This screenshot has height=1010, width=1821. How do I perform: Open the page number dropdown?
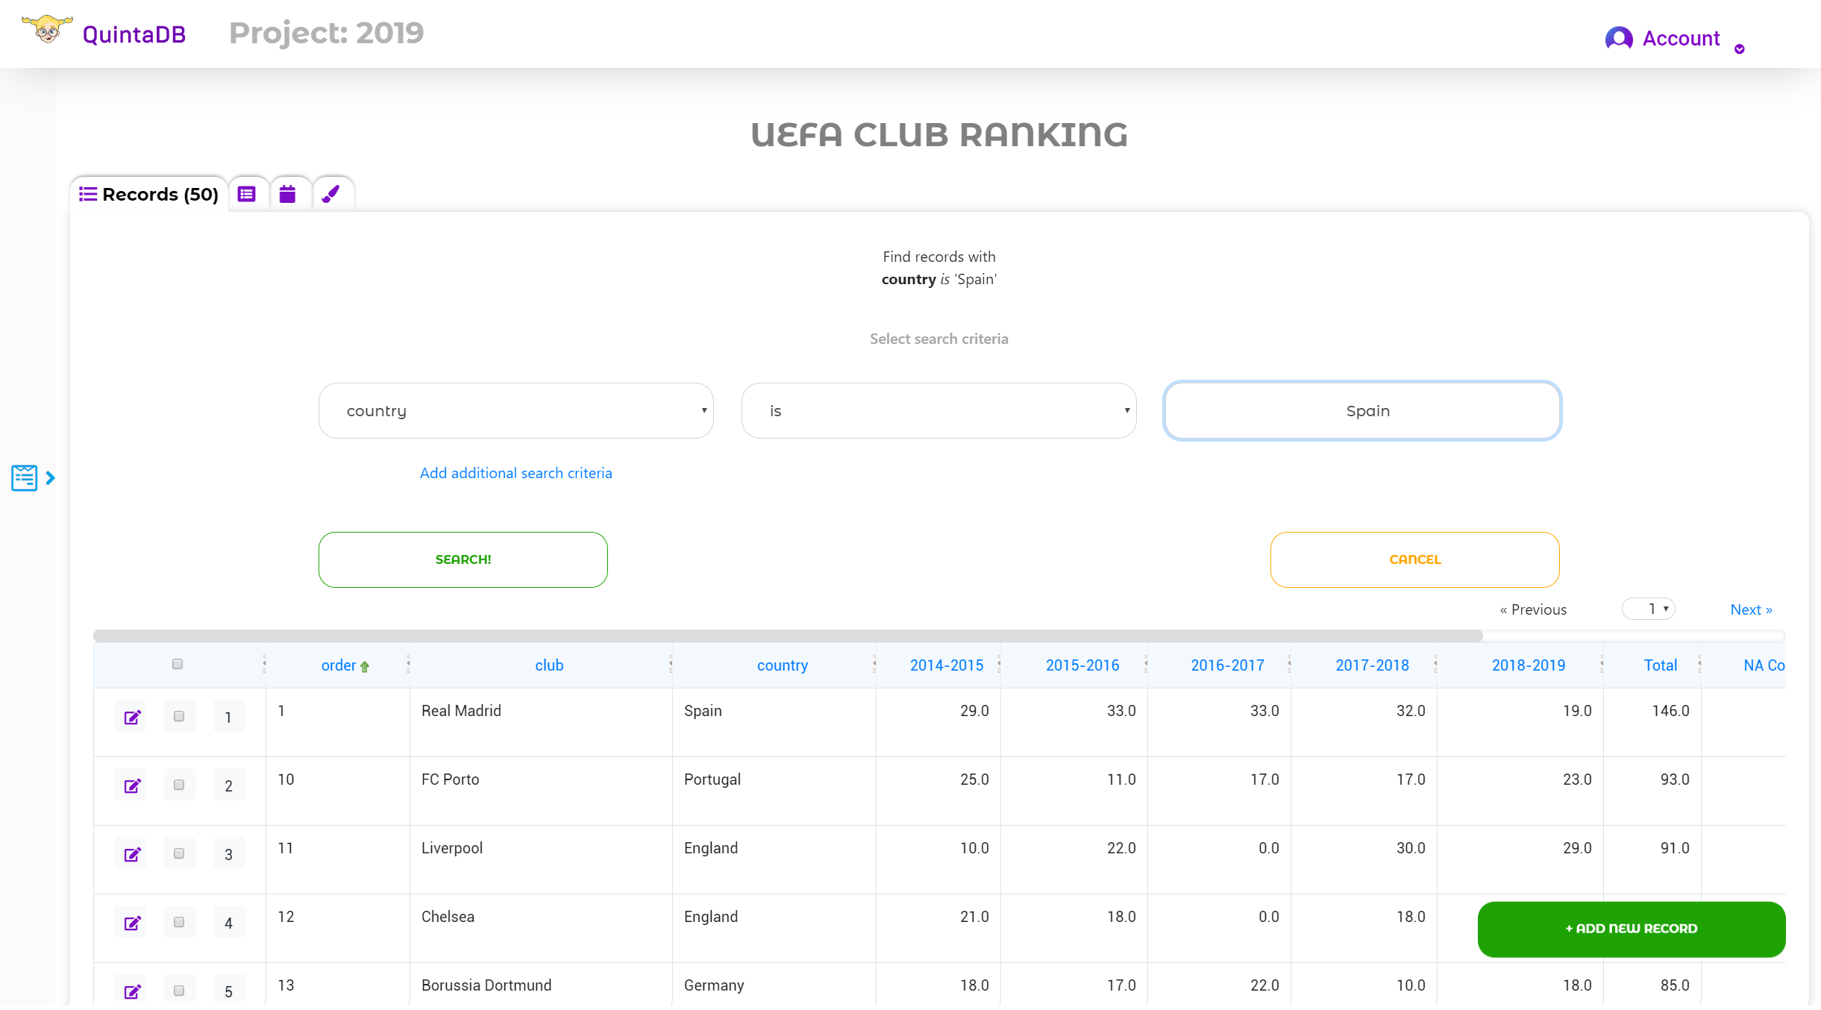point(1649,609)
